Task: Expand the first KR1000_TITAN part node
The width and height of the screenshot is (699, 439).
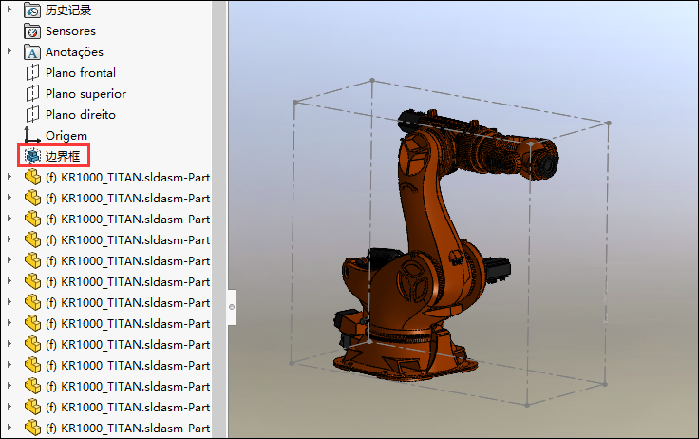Action: 9,177
